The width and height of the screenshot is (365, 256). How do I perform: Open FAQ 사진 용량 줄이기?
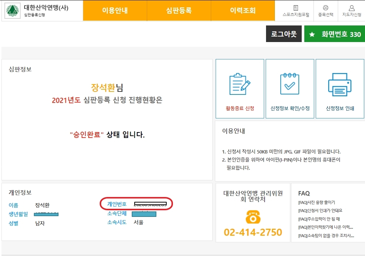316,203
